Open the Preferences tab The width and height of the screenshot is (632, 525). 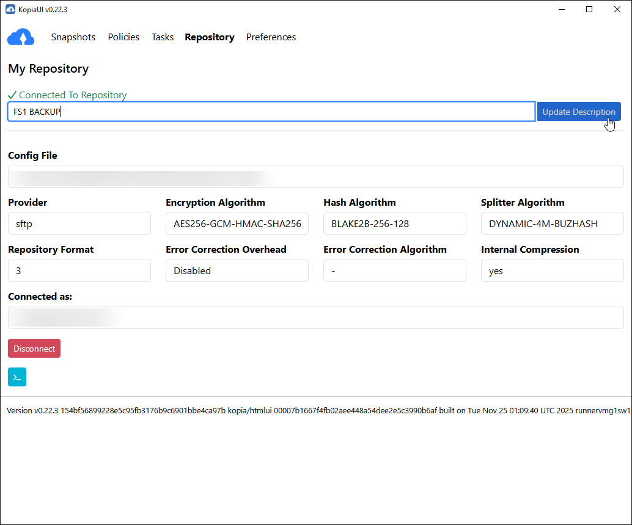tap(271, 37)
